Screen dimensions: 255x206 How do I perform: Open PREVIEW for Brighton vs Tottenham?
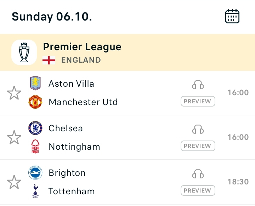point(198,190)
